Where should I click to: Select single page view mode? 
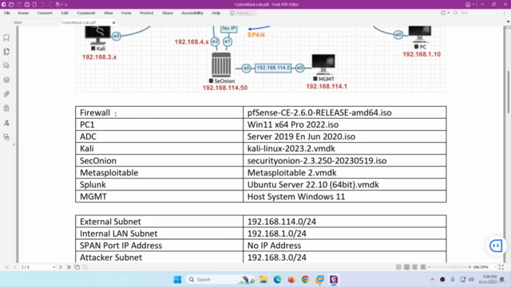click(x=398, y=267)
